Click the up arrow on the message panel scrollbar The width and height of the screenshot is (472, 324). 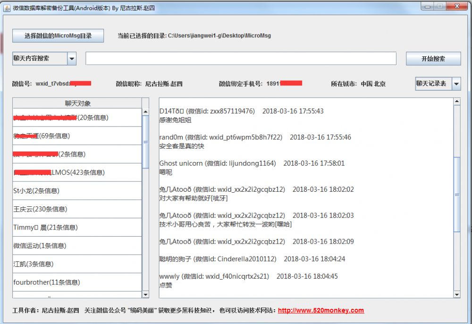tap(456, 100)
